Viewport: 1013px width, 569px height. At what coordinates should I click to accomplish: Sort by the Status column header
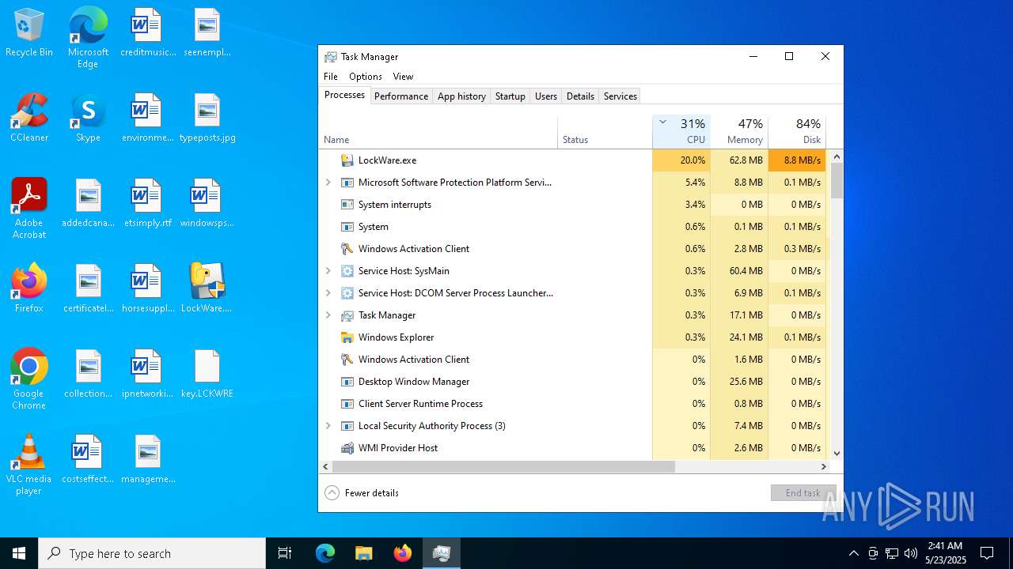[x=605, y=131]
